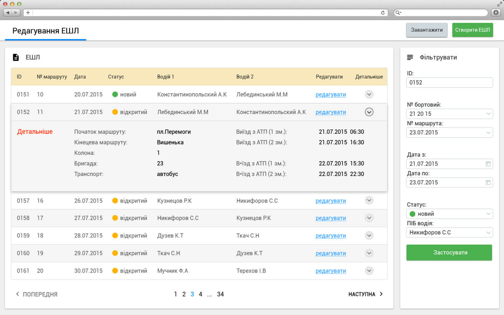504x315 pixels.
Task: Click the browser address bar
Action: (x=205, y=13)
